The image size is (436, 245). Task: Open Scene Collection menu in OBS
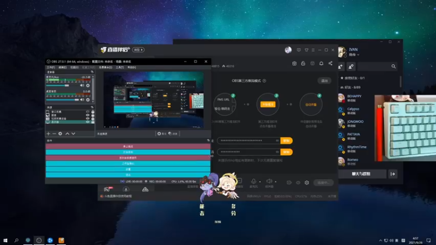(105, 68)
